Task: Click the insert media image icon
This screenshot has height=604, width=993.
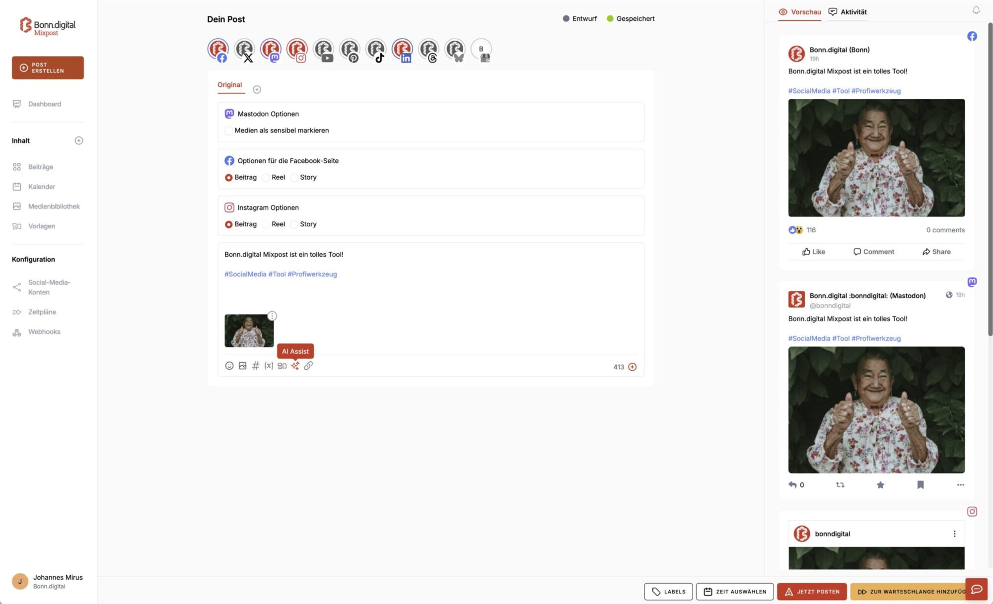Action: pos(242,366)
